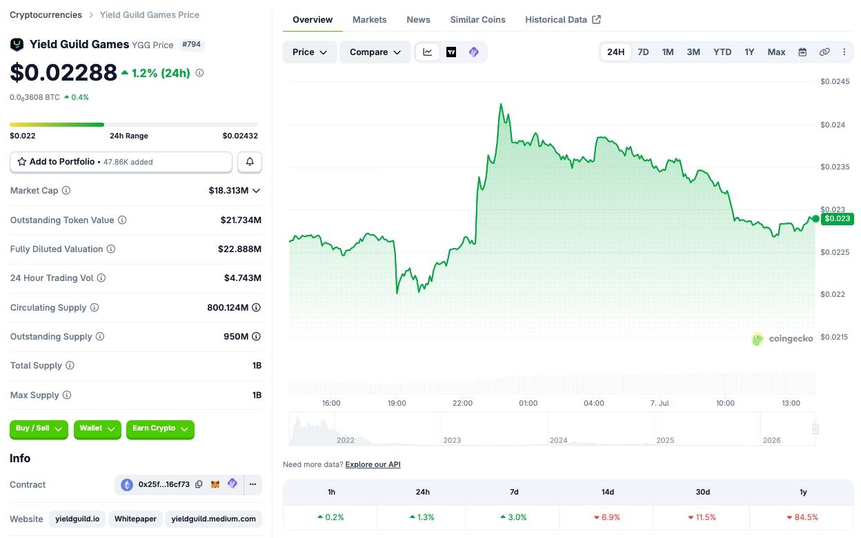Click the $4.743M trading volume value
This screenshot has width=861, height=538.
tap(243, 278)
